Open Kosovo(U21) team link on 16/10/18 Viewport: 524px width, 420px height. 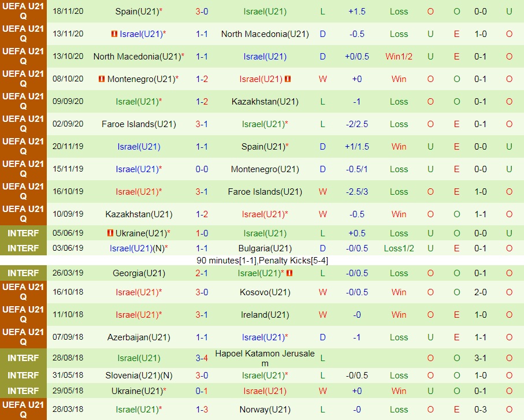click(265, 292)
